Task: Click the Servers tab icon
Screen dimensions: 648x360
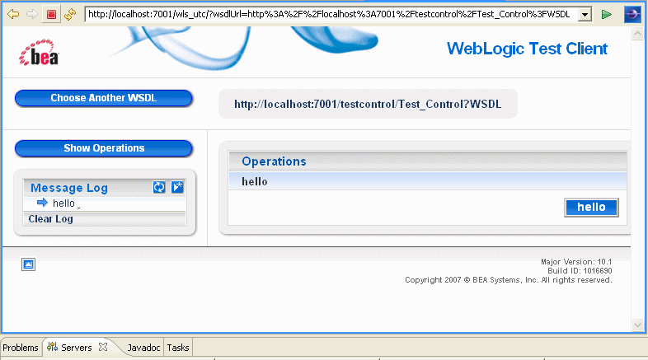Action: (x=52, y=347)
